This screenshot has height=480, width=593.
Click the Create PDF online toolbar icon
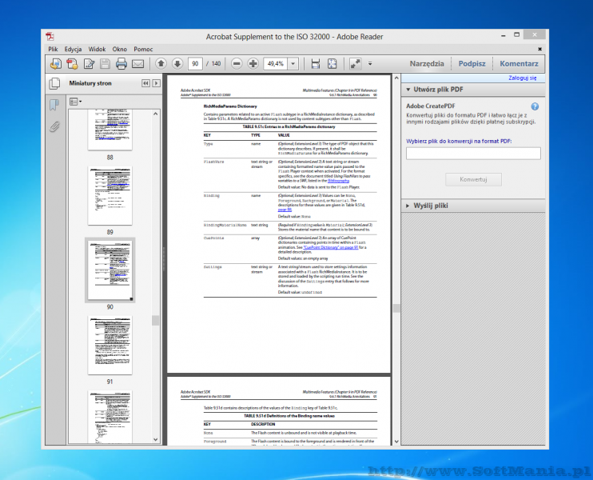56,63
